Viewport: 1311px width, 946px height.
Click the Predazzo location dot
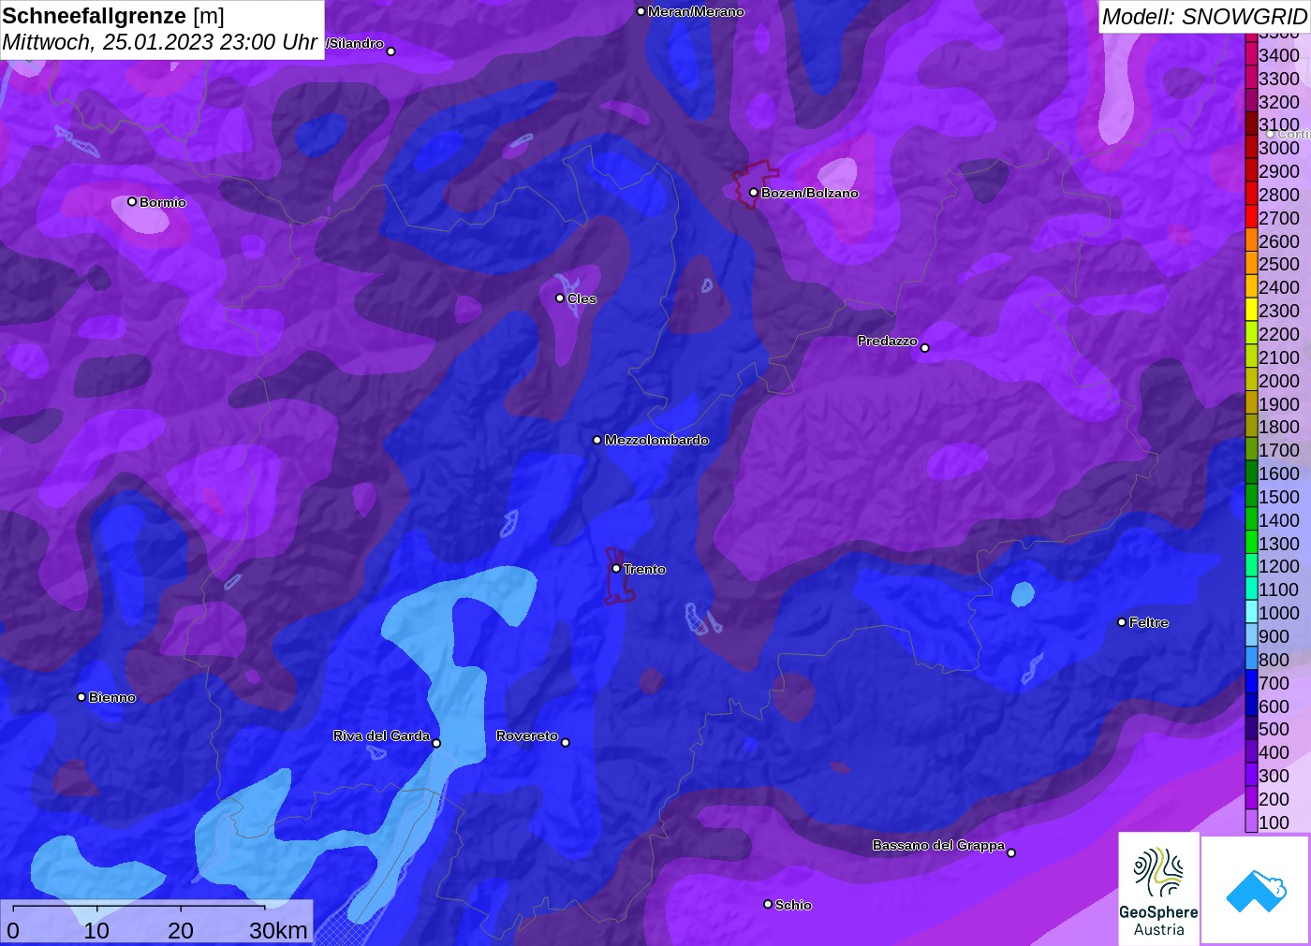(x=924, y=347)
